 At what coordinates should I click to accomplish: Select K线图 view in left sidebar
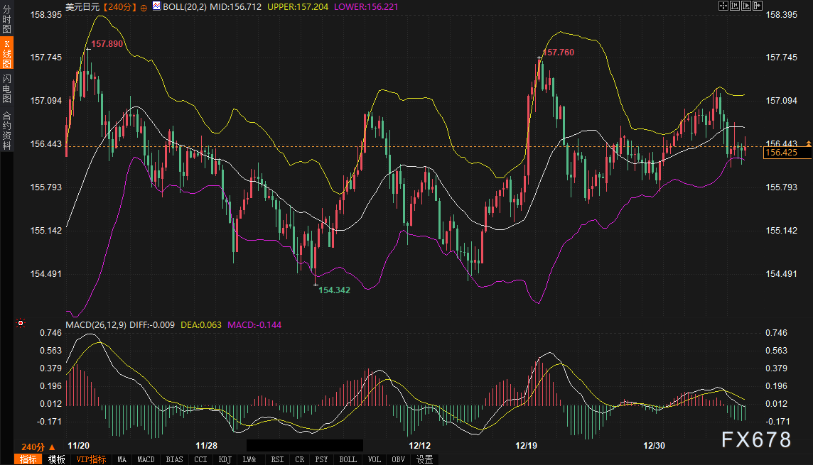coord(6,54)
